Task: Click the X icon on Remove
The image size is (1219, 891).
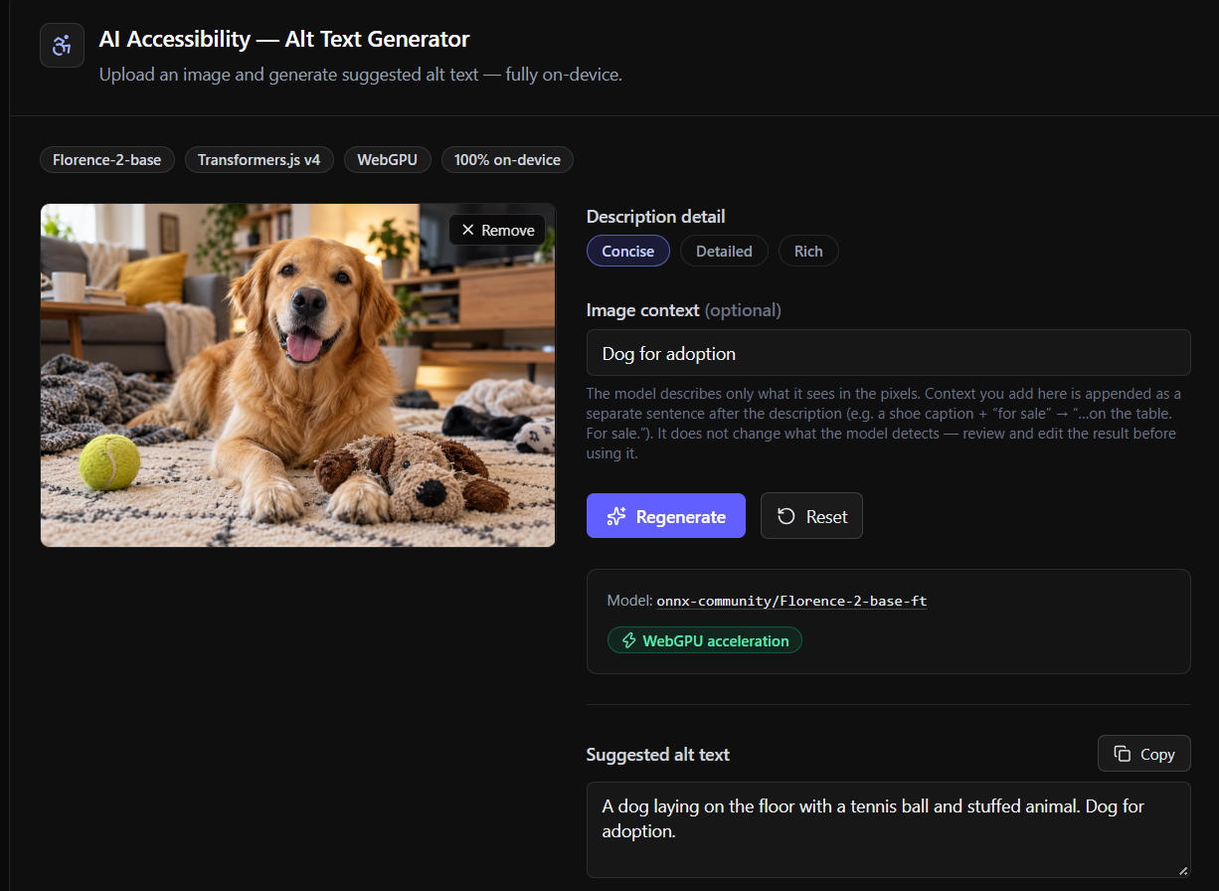Action: (x=467, y=230)
